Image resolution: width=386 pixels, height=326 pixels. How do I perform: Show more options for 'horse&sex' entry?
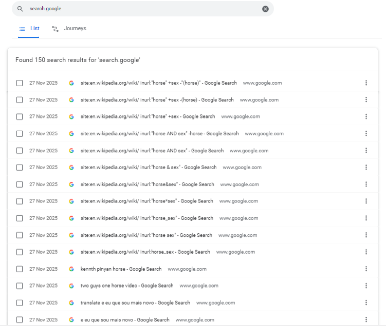pos(366,184)
